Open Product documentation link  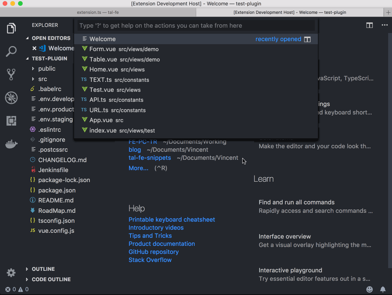162,244
